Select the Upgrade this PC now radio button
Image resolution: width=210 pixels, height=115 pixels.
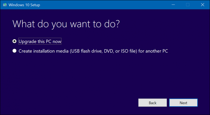click(15, 41)
